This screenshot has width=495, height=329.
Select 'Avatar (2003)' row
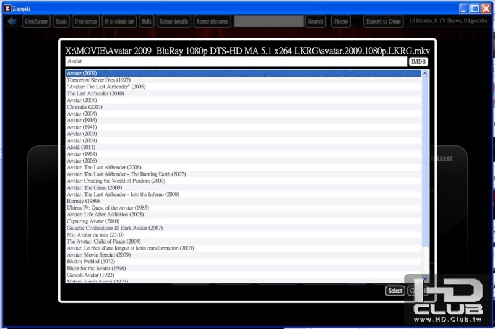(x=243, y=134)
